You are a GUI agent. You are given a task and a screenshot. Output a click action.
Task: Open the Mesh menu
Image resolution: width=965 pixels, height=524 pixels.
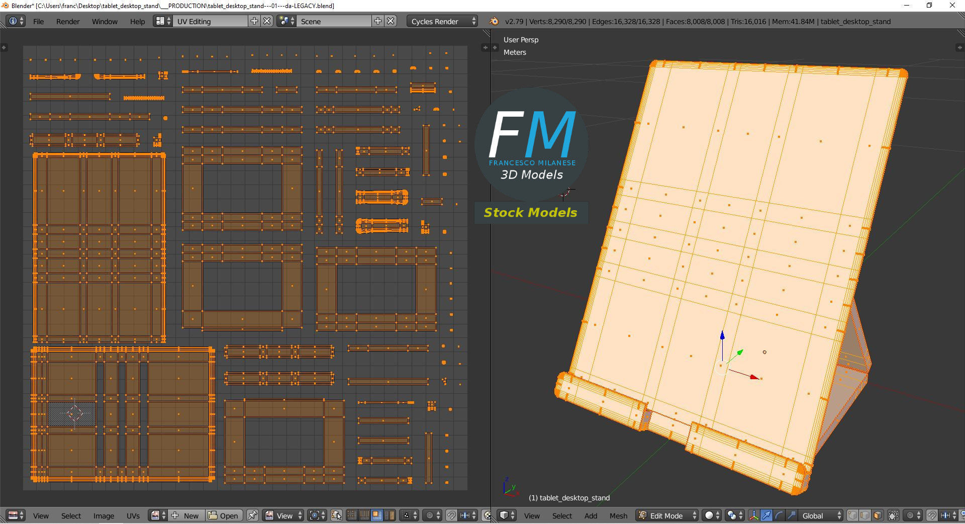coord(618,516)
